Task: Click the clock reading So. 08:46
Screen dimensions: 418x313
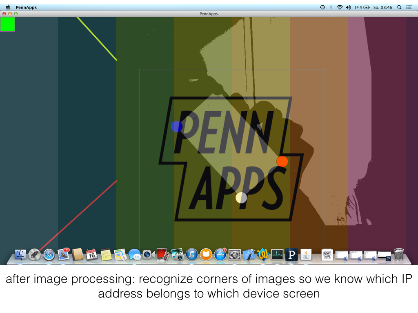Action: 382,7
